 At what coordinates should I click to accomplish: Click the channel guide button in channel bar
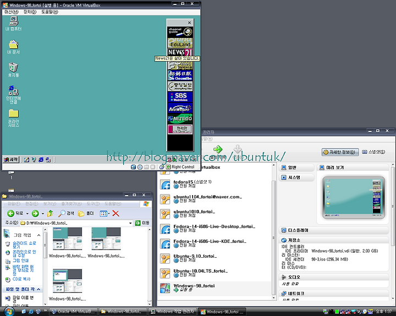[x=180, y=32]
